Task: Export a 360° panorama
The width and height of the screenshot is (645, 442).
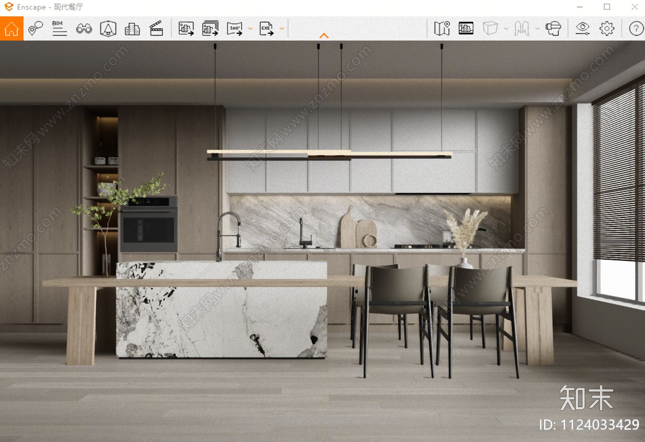Action: [234, 29]
